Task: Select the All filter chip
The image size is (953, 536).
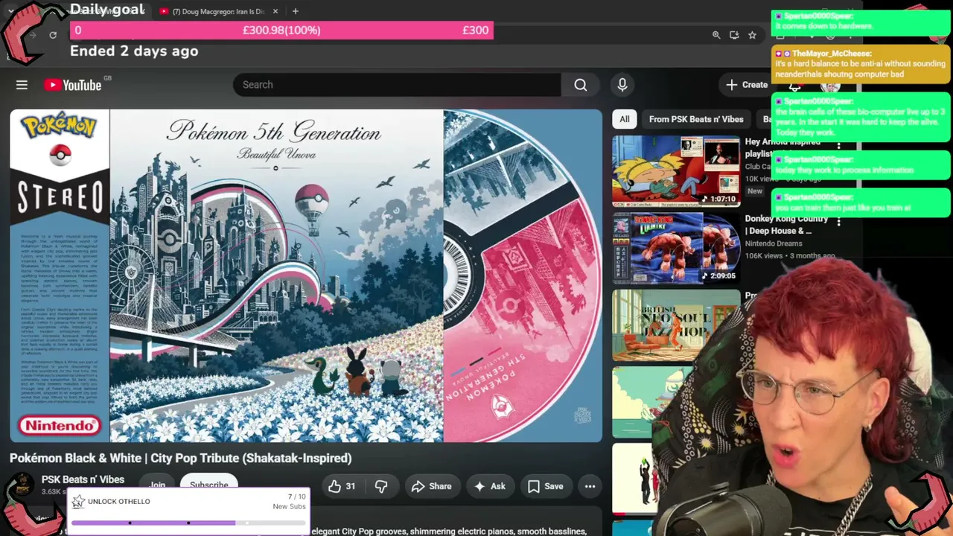Action: click(625, 119)
